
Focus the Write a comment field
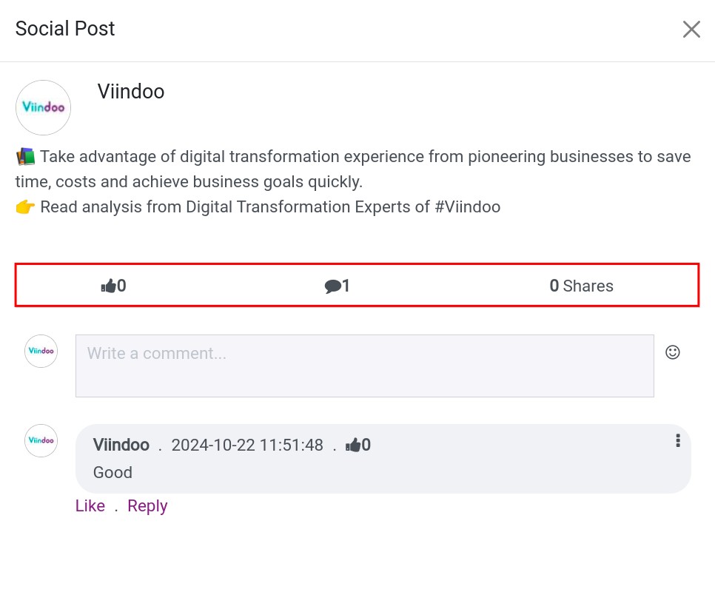pos(364,366)
